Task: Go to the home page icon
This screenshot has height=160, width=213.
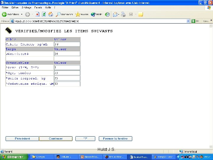Action: click(x=51, y=14)
